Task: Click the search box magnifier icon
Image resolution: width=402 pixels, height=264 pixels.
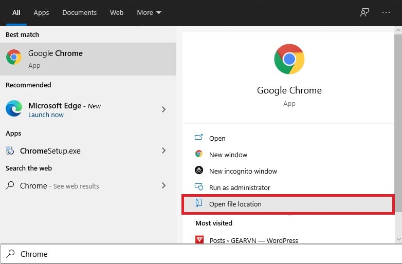Action: coord(10,254)
